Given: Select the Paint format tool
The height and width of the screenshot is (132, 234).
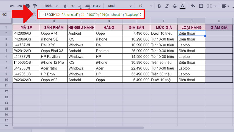Looking at the screenshot, I should click(35, 6).
